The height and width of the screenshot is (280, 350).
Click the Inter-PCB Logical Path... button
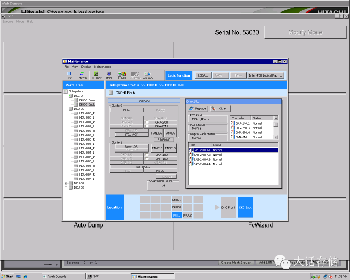pos(265,75)
